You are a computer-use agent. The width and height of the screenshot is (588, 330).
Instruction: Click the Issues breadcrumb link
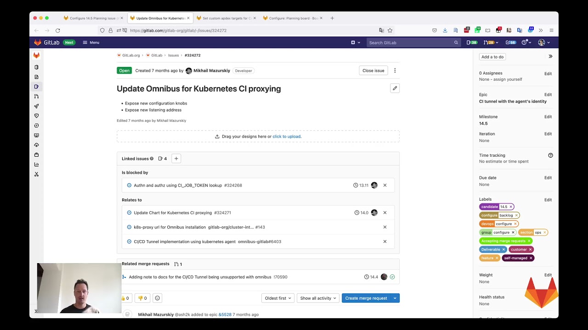173,55
